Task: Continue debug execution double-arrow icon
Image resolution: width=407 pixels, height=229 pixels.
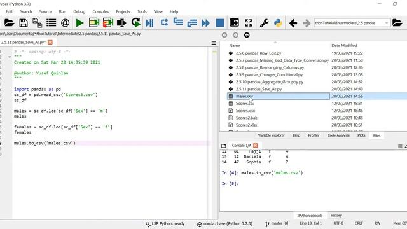Action: point(205,23)
